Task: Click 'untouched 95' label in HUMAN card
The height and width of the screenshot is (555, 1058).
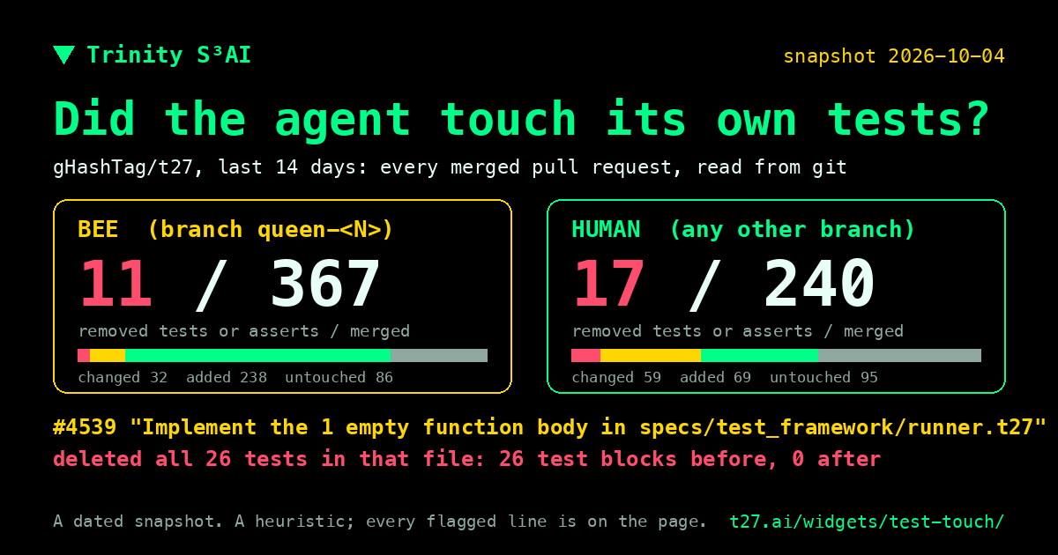Action: 823,378
